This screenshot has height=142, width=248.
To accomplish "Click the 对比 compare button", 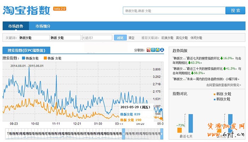I will [x=120, y=37].
